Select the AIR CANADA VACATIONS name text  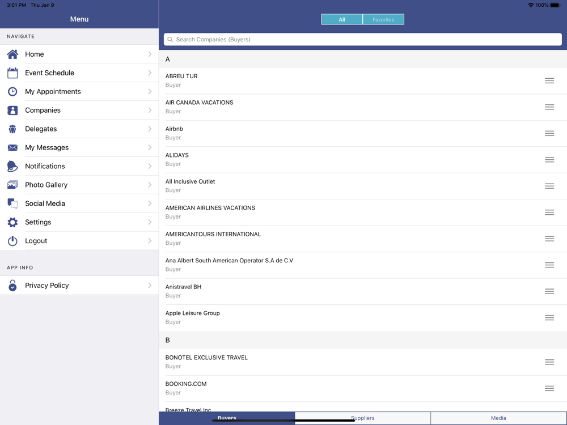pos(199,103)
